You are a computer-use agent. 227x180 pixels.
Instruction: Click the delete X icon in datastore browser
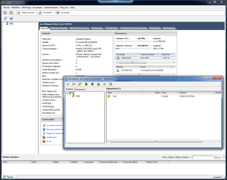(104, 84)
